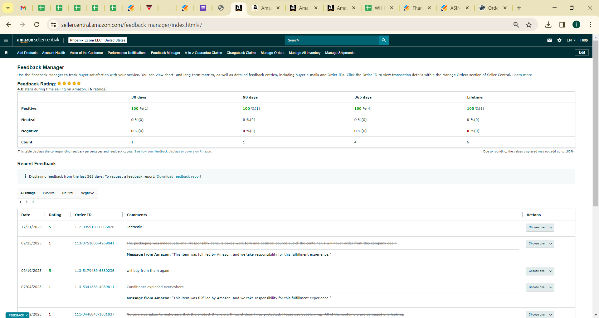Close the WH browser tab
The height and width of the screenshot is (318, 599).
tap(392, 8)
